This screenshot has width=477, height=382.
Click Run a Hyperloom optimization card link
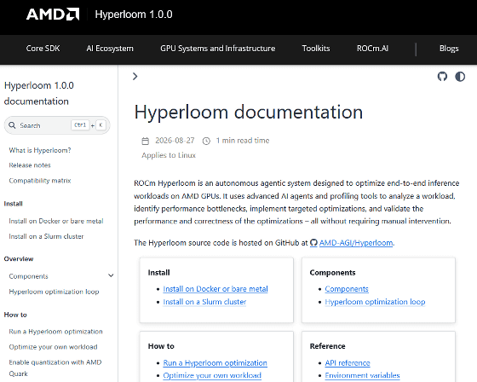click(x=215, y=362)
